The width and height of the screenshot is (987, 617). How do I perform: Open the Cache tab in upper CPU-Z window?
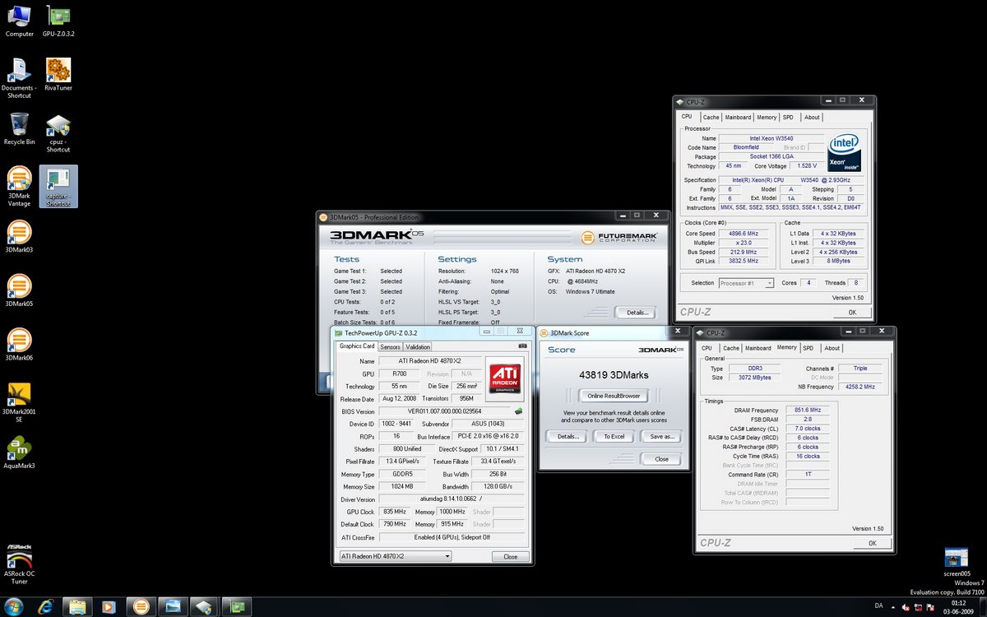click(711, 118)
